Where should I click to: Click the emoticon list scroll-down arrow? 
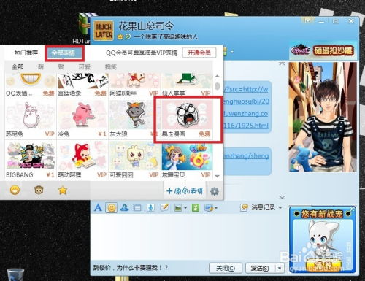(x=218, y=176)
